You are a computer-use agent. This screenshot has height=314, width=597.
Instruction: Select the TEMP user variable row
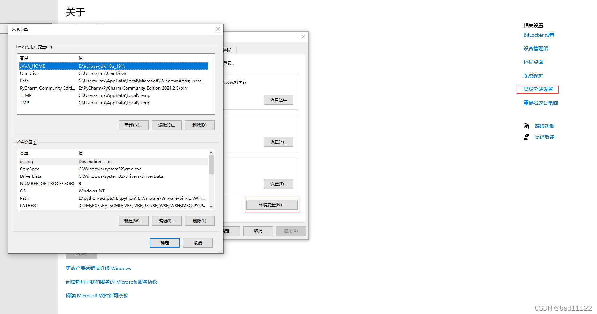pyautogui.click(x=114, y=95)
